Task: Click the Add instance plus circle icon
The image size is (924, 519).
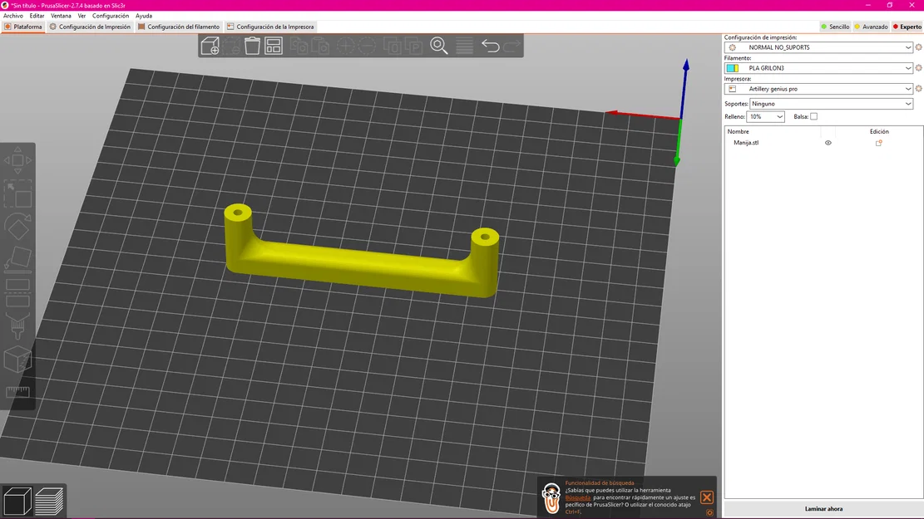Action: tap(345, 46)
